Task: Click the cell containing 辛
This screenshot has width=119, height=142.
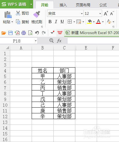Action: point(42,116)
